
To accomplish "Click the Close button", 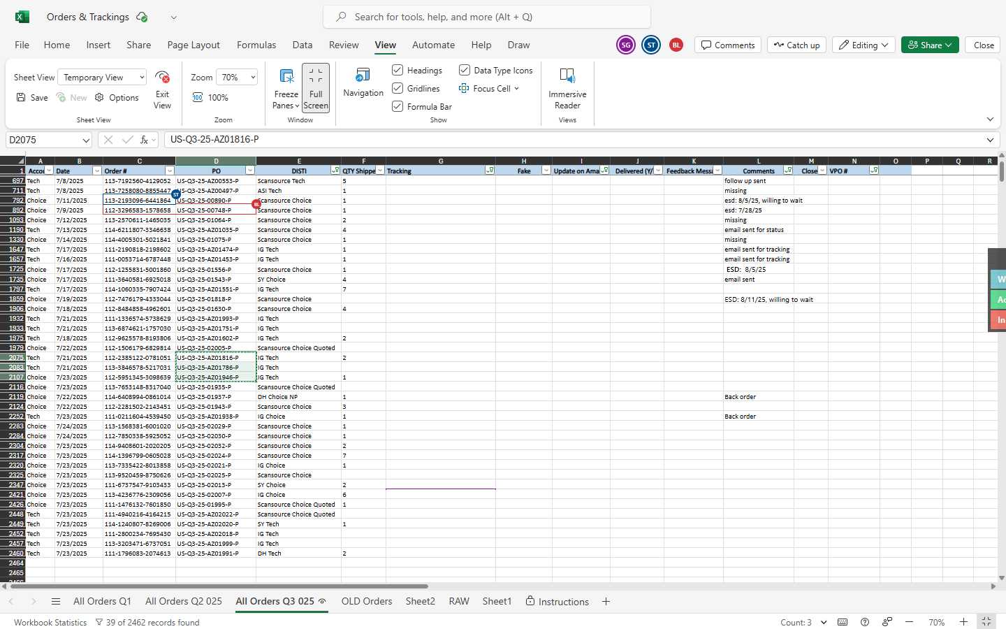I will [984, 45].
